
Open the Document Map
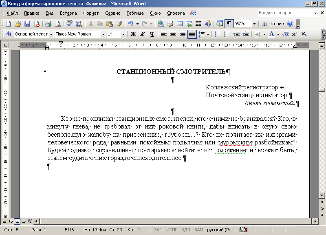(220, 24)
